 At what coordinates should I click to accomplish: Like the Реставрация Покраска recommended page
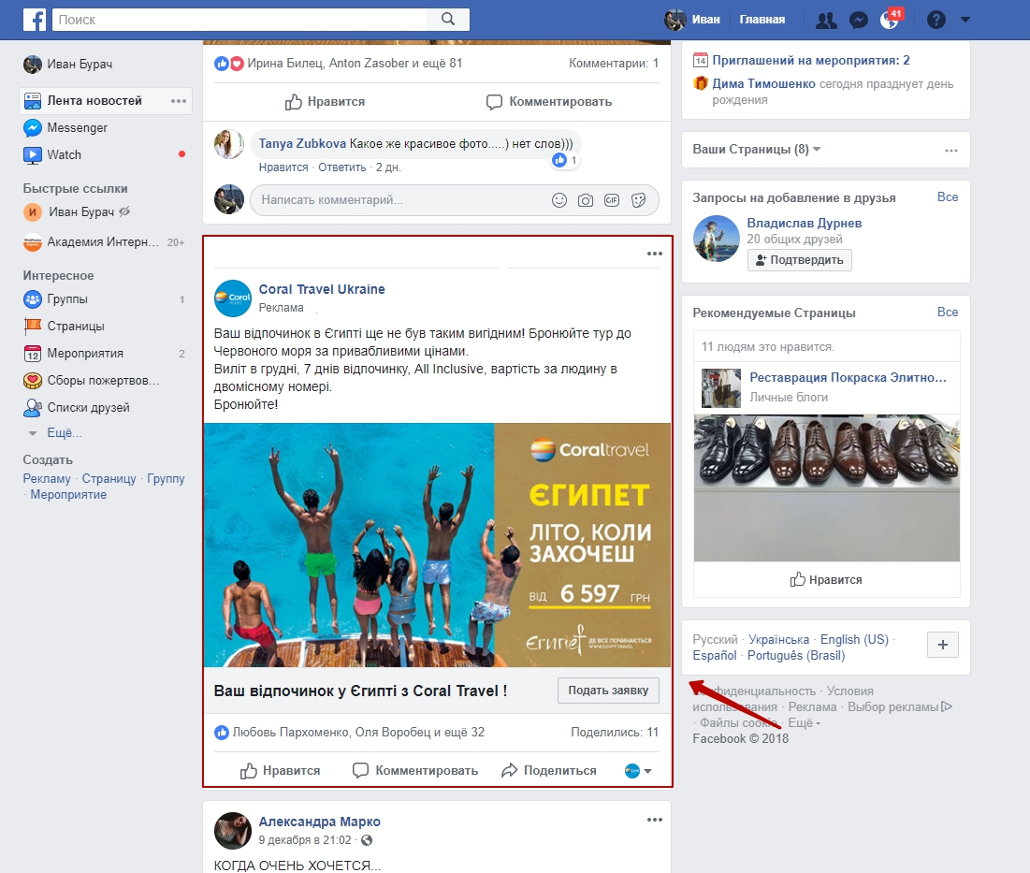coord(826,580)
